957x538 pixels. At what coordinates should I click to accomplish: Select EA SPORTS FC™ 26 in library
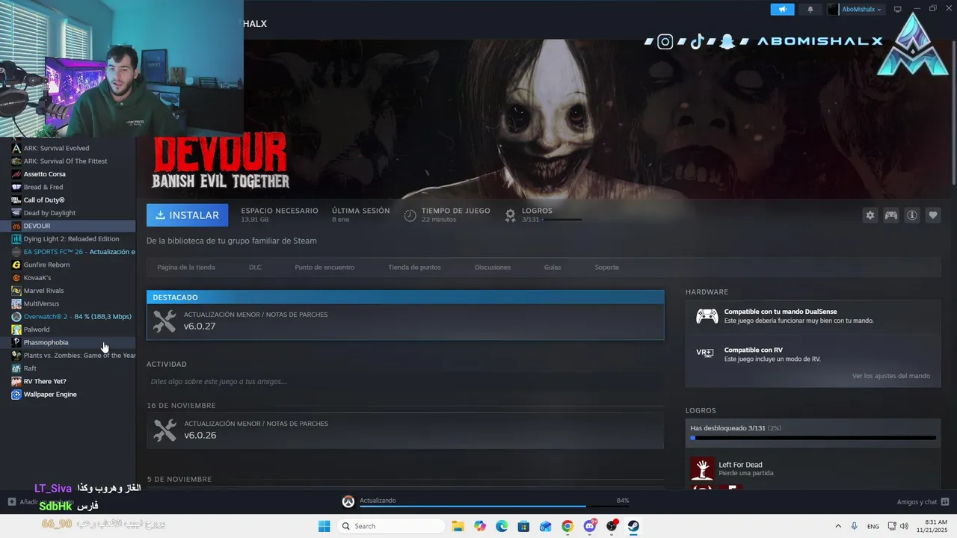click(x=73, y=252)
